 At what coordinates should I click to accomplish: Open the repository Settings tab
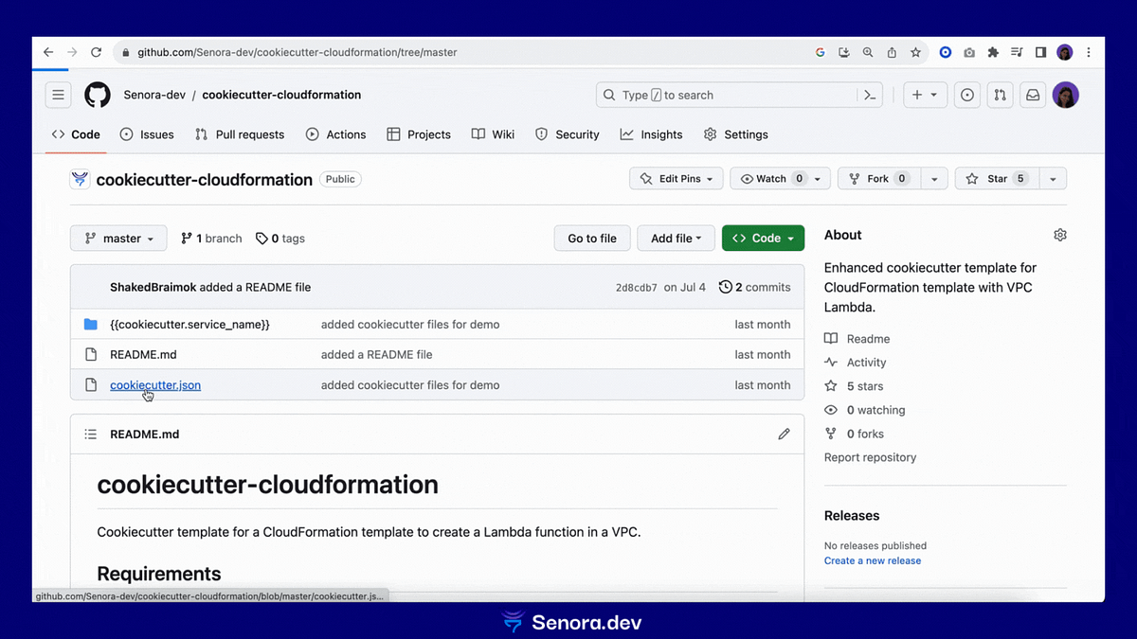coord(736,134)
